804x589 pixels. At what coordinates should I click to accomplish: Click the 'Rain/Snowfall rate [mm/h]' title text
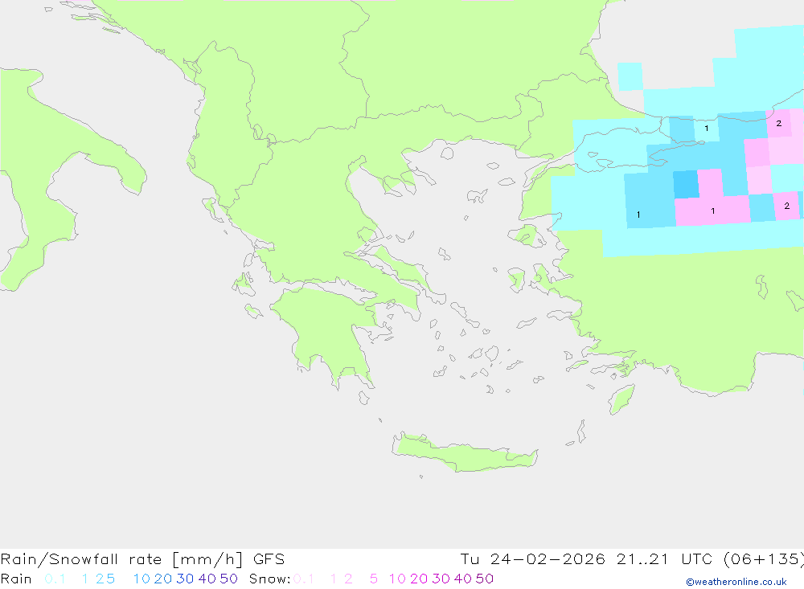(121, 559)
